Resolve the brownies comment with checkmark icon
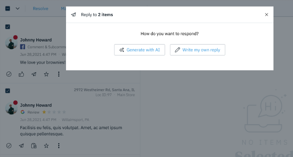Screen dimensions: 293x157 (x=9, y=74)
